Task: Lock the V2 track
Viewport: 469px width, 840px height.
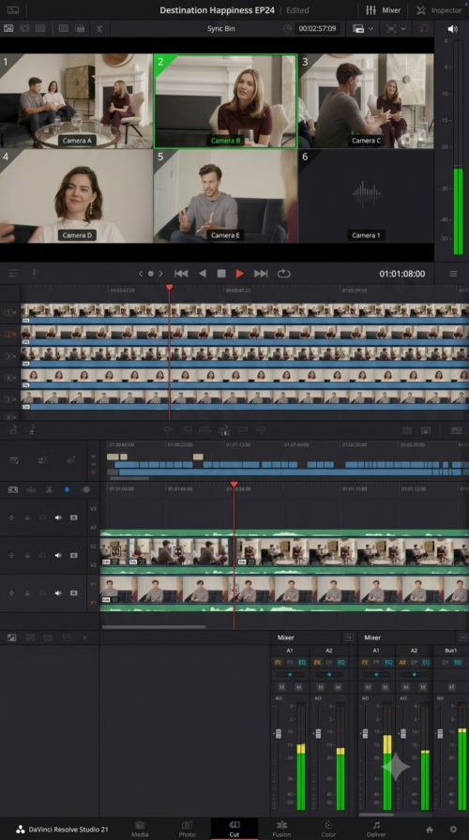Action: click(27, 556)
